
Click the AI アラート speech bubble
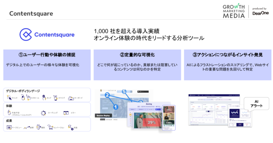click(256, 104)
